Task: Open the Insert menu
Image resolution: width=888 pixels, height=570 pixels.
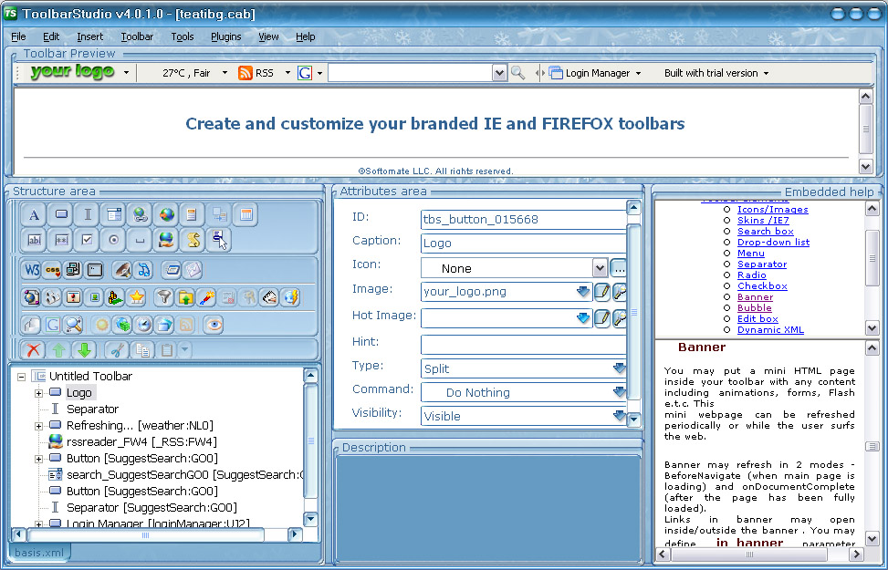Action: [90, 36]
